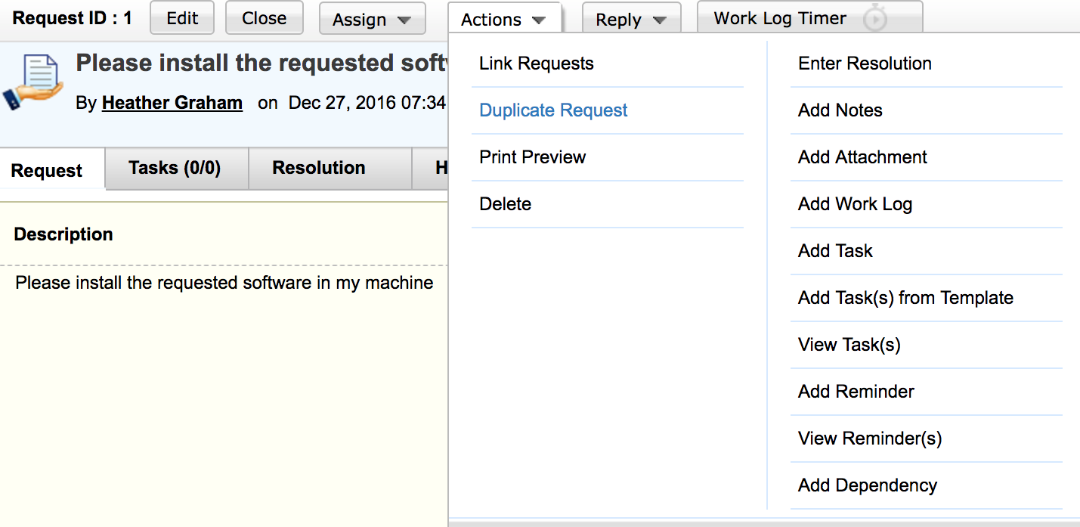Select Print Preview option

[533, 157]
